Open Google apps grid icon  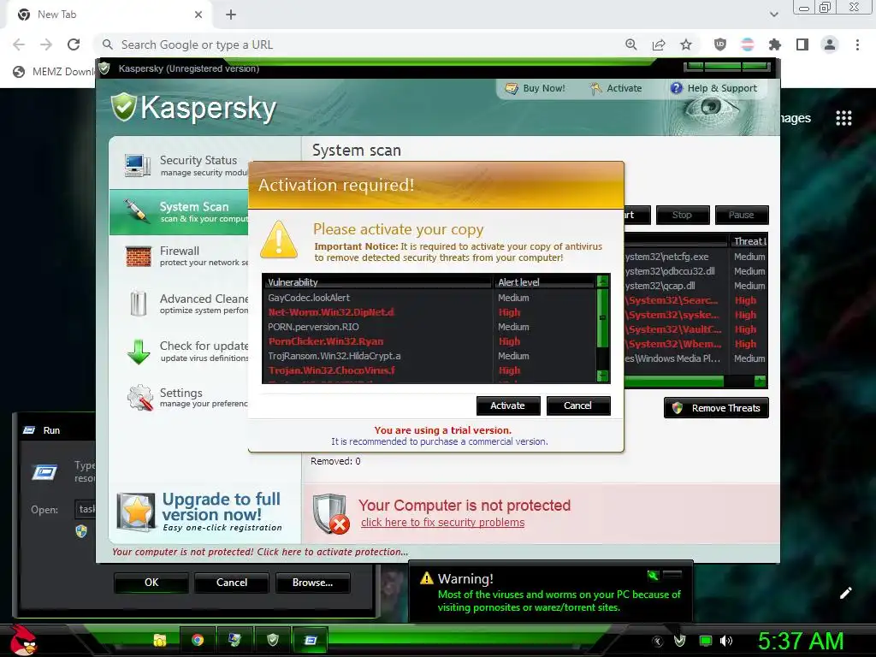[843, 118]
